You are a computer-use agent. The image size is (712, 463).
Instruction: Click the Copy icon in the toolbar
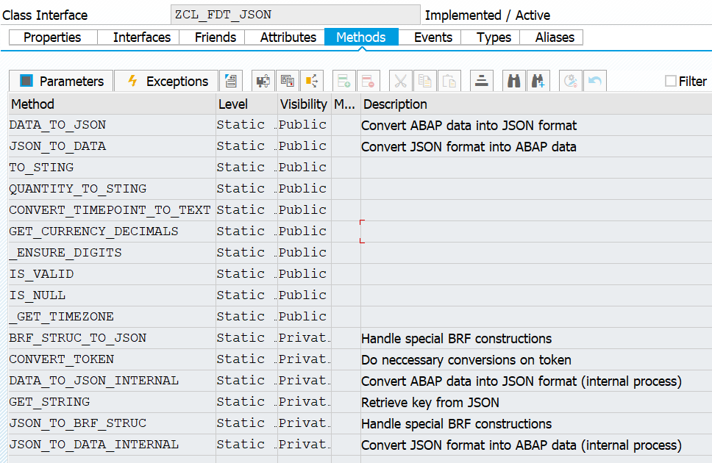(425, 82)
